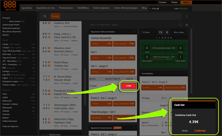Screen dimensions: 222x136
Task: Close the match detail panel
Action: click(187, 25)
